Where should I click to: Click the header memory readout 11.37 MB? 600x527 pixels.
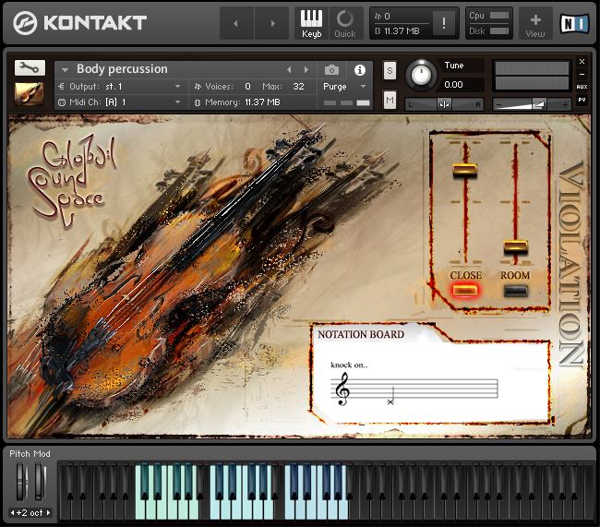coord(401,31)
